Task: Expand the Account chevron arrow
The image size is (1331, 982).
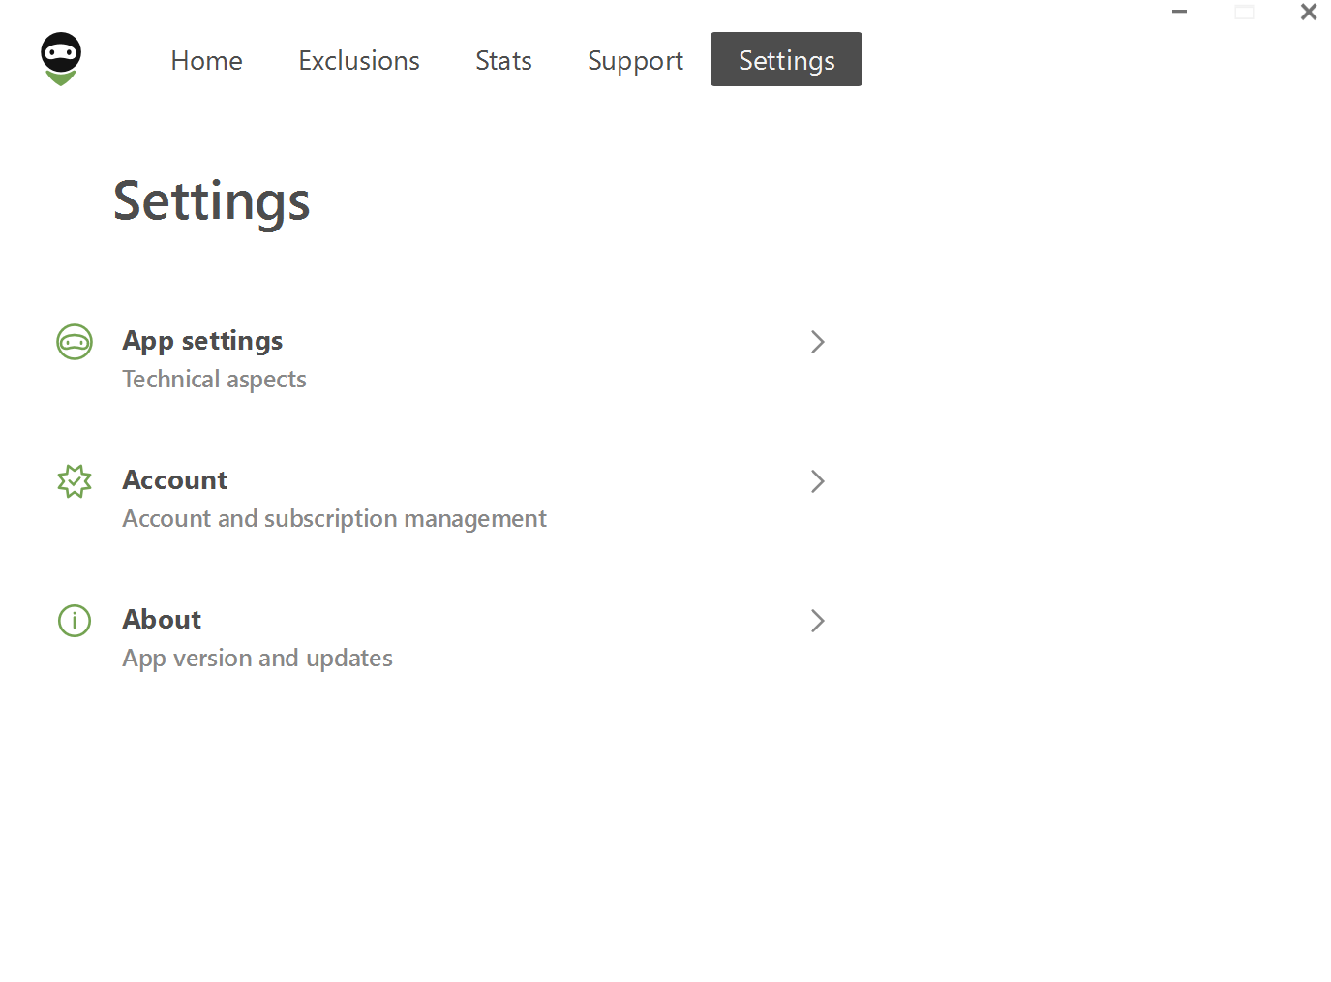Action: (817, 481)
